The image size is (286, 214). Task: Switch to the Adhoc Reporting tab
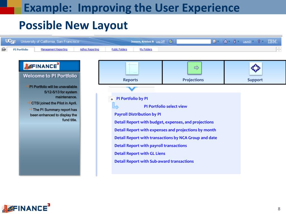pos(90,49)
